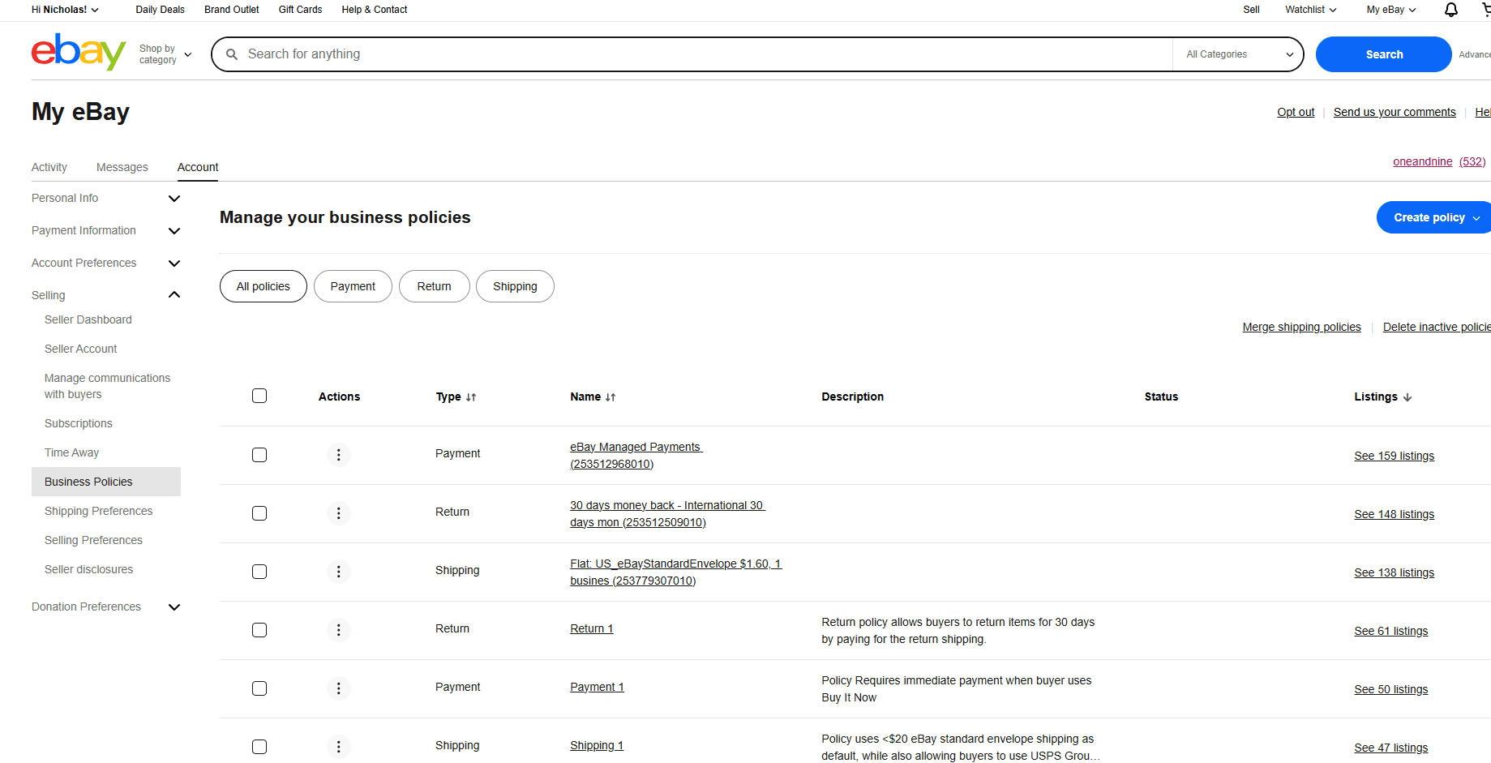Viewport: 1491px width, 763px height.
Task: Click the search magnifier icon
Action: click(232, 54)
